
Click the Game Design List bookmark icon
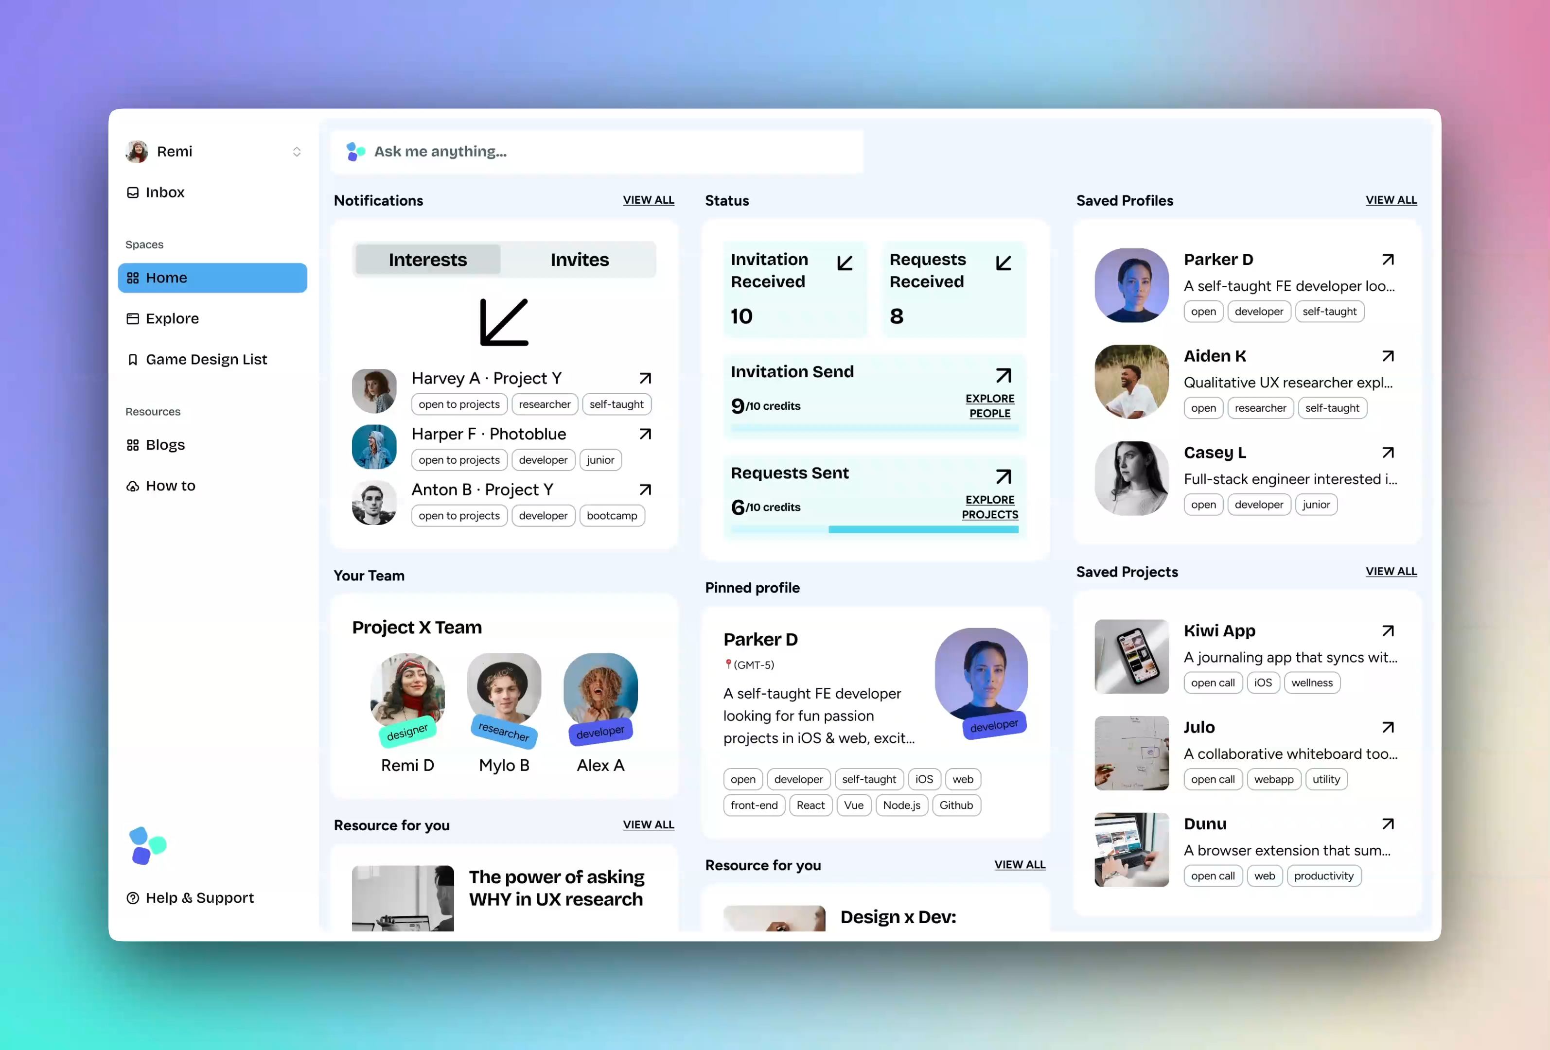pos(133,360)
